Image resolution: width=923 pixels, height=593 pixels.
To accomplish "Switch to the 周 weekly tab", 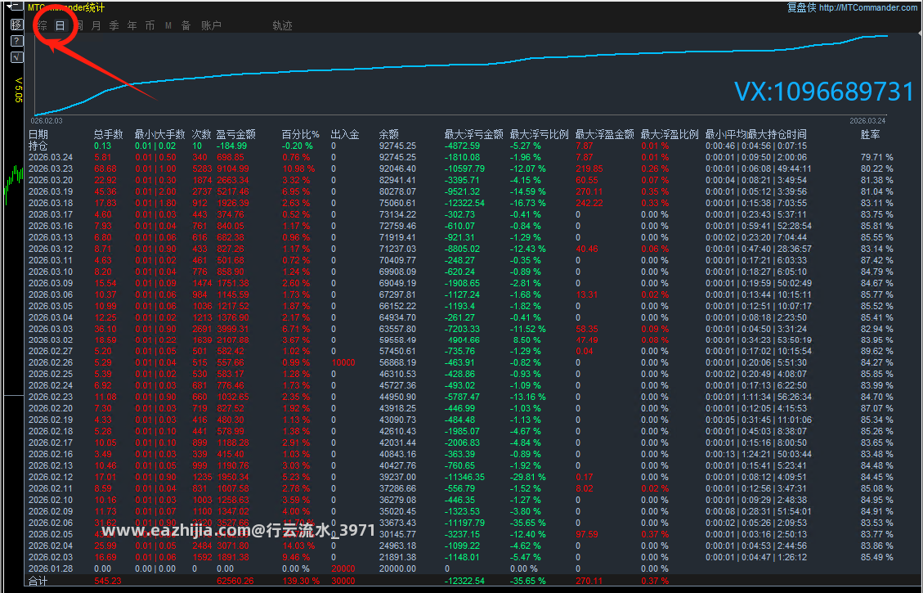I will click(x=78, y=25).
